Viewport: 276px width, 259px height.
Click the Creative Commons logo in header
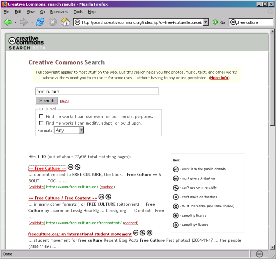[26, 43]
